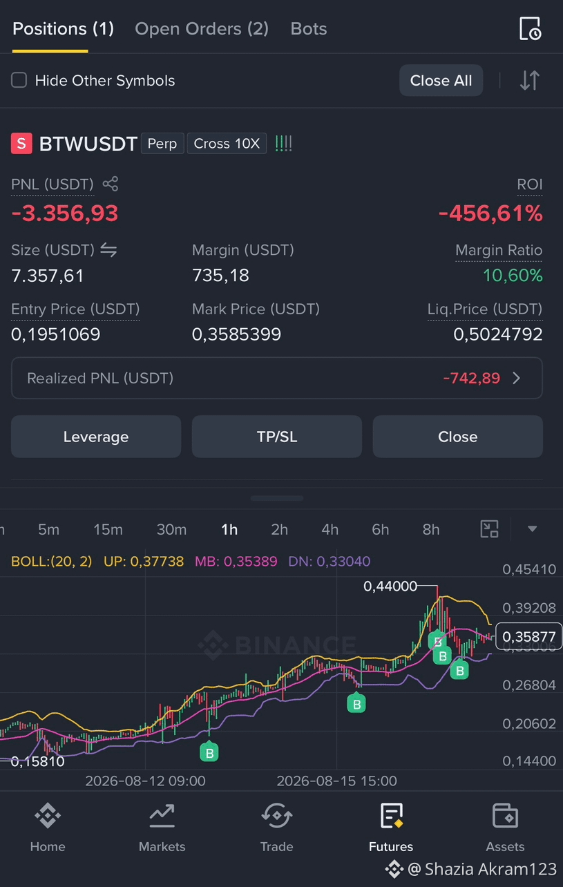Select the 8h chart interval

coord(431,529)
